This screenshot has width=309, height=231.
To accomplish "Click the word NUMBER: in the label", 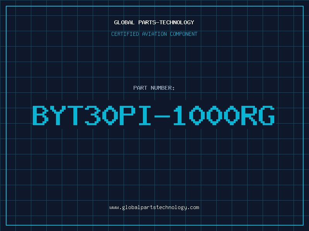I will coord(163,88).
